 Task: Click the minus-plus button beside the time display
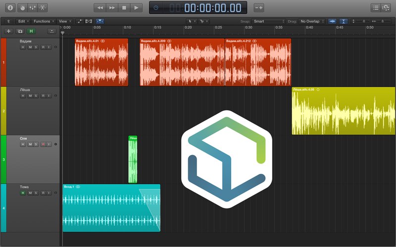pos(259,7)
